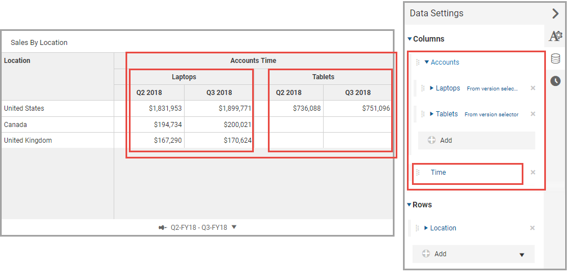Screen dimensions: 569x272
Task: Select the Laptops link
Action: pyautogui.click(x=448, y=88)
